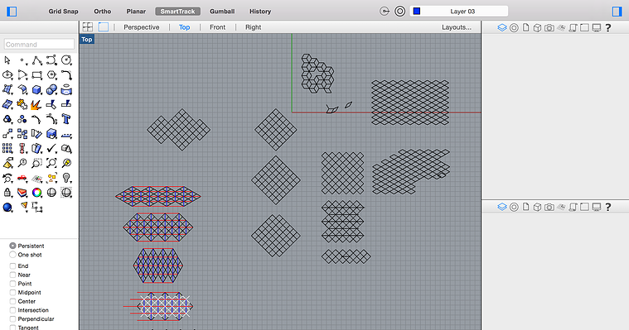This screenshot has height=330, width=629.
Task: Enable the Intersection object snap checkbox
Action: 12,310
